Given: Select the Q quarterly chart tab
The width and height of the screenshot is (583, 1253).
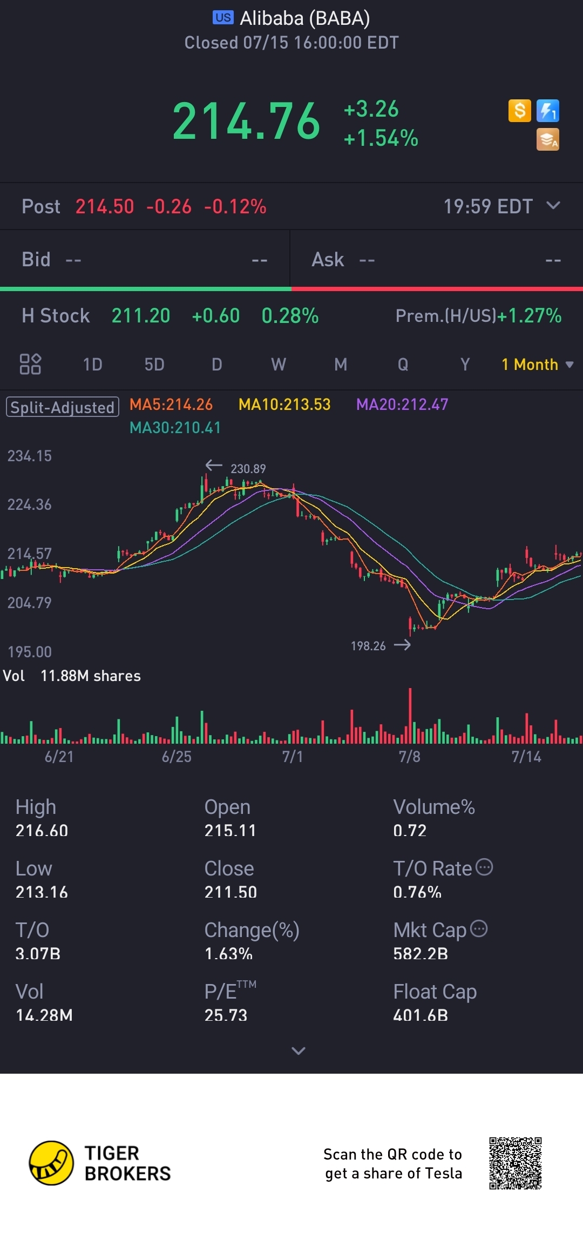Looking at the screenshot, I should 403,365.
